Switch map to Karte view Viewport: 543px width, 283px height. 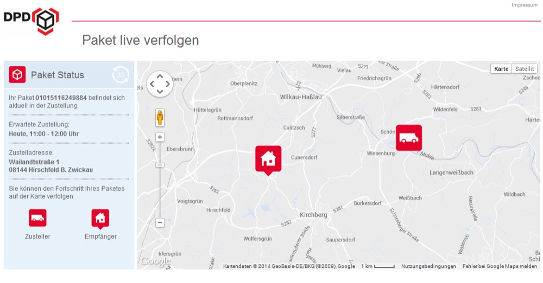501,68
